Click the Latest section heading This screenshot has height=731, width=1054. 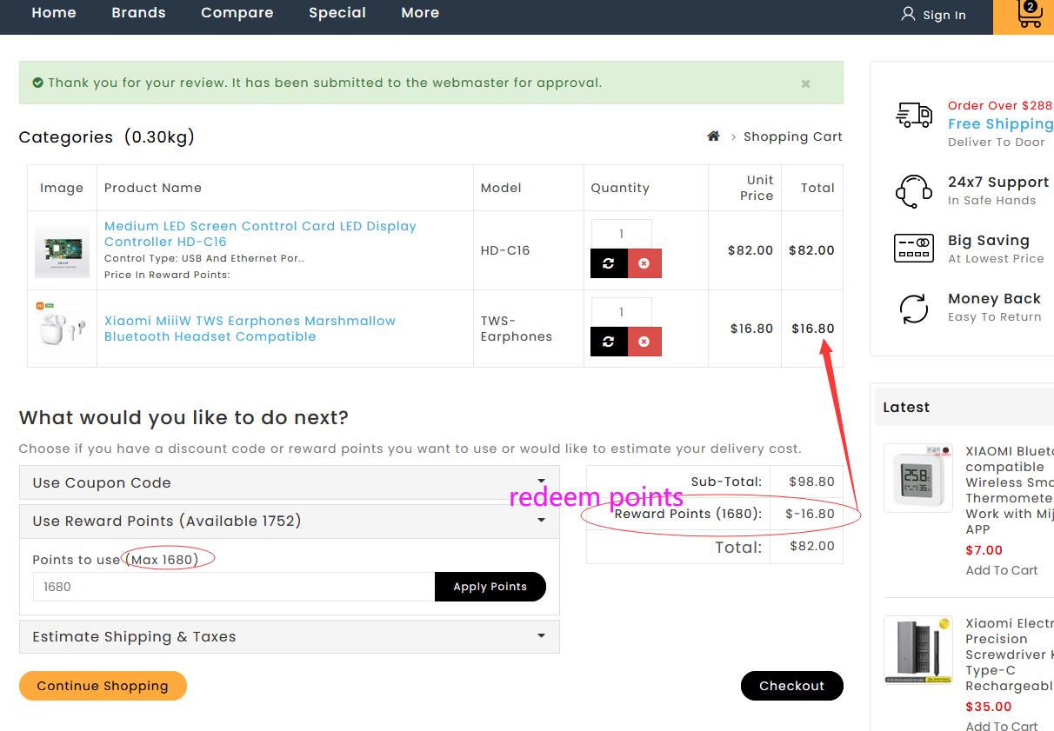coord(906,407)
